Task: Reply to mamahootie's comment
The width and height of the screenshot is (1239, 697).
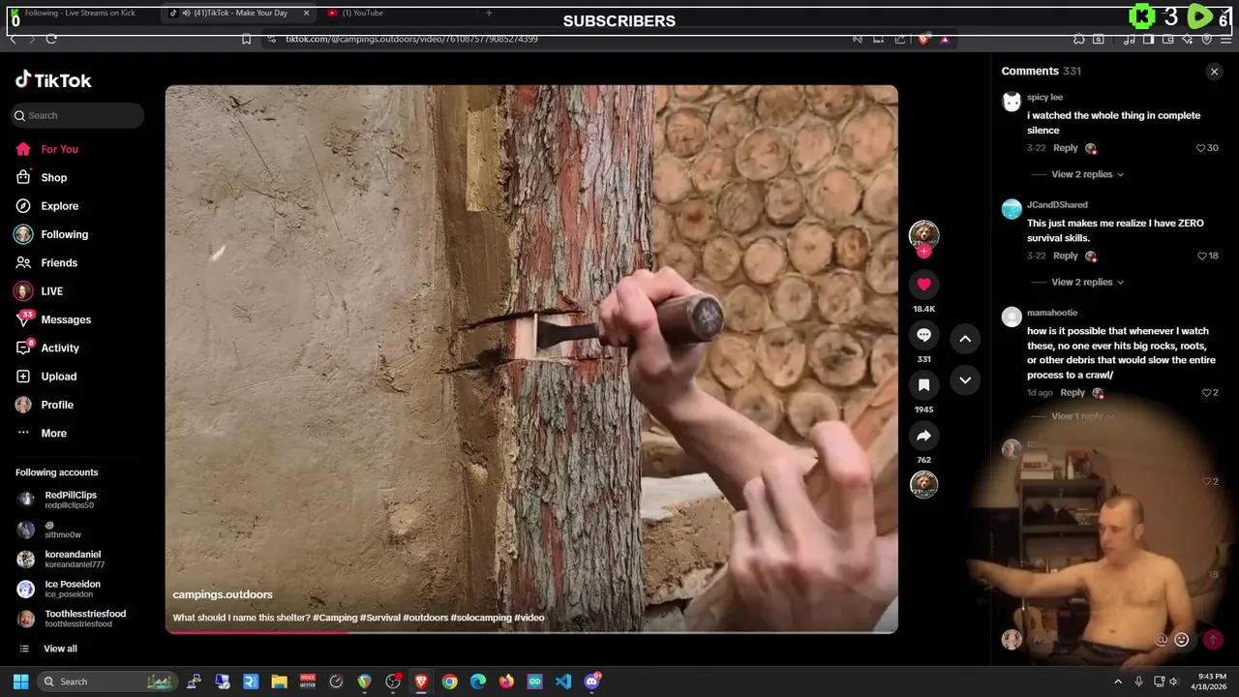Action: (1073, 393)
